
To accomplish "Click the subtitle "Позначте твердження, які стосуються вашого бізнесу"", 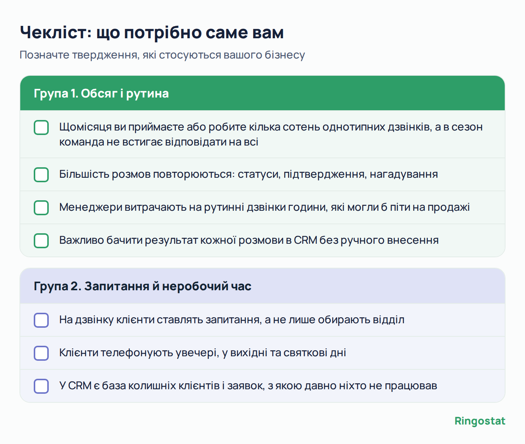I will pos(162,55).
